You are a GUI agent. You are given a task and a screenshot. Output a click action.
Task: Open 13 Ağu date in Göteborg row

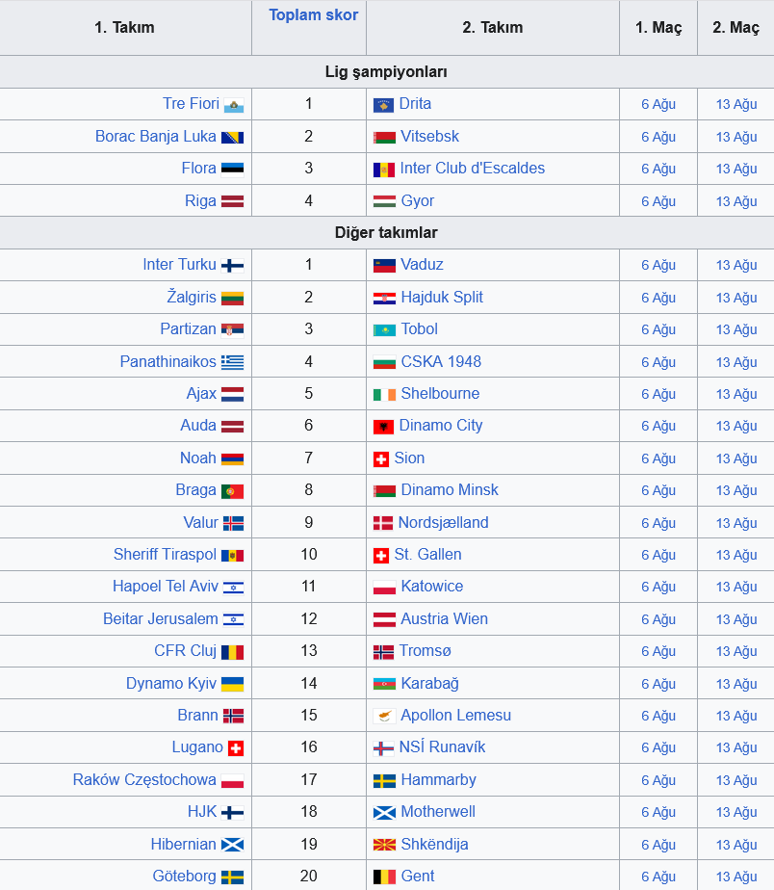coord(736,877)
